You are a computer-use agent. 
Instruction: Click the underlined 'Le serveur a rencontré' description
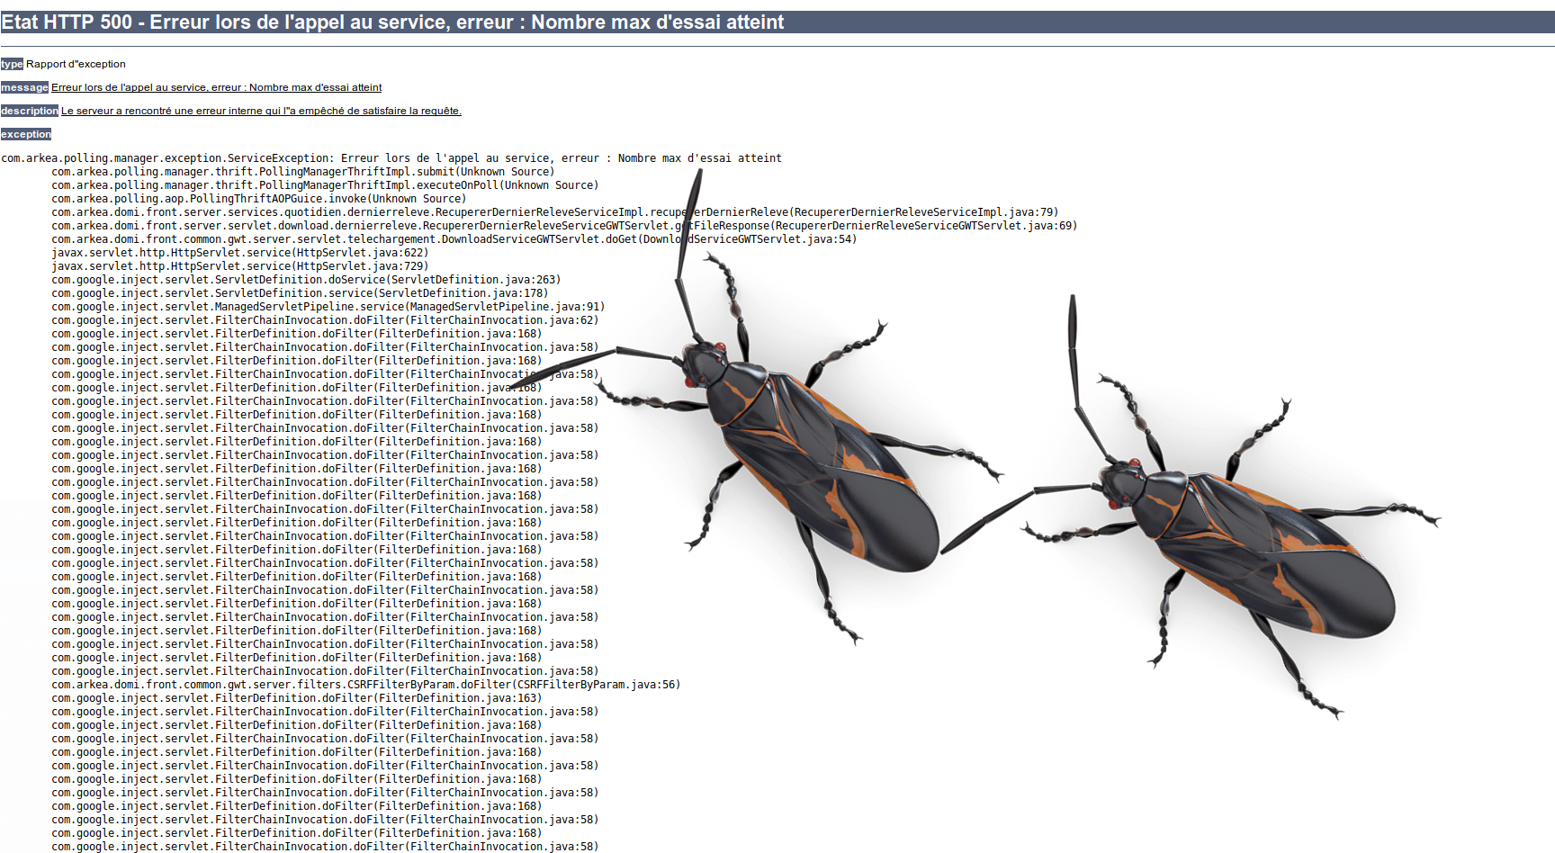tap(261, 111)
